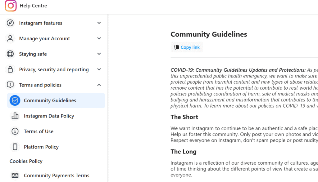Click the lifebuoy icon beside Staying safe
This screenshot has height=182, width=318.
(10, 54)
